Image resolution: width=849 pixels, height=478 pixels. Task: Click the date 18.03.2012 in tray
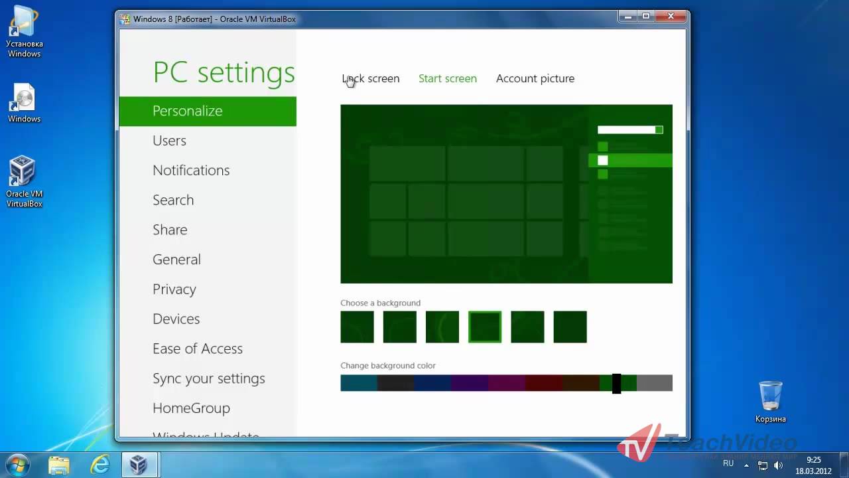(813, 471)
